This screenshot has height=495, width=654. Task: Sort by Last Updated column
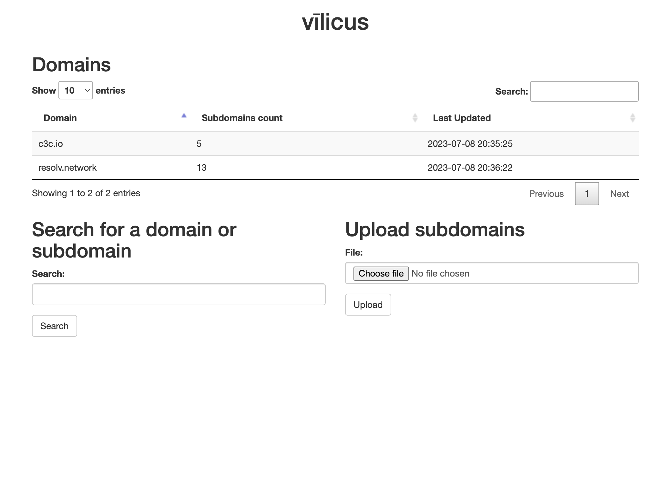[462, 117]
